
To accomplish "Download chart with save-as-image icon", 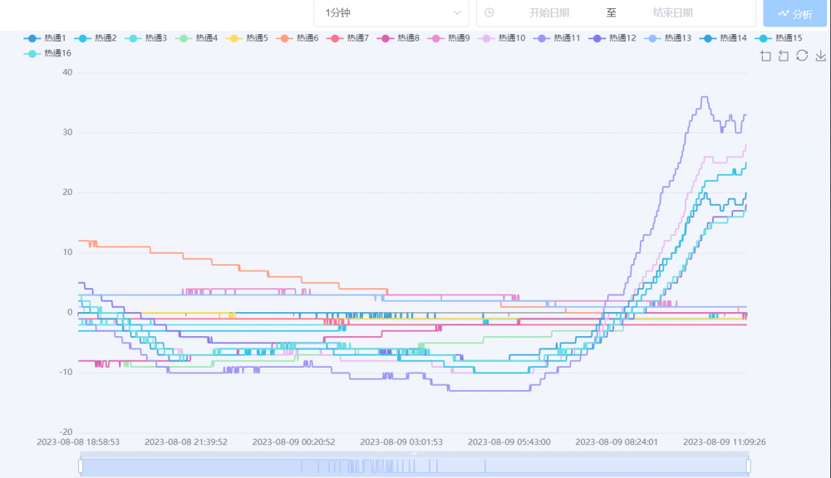I will (821, 56).
